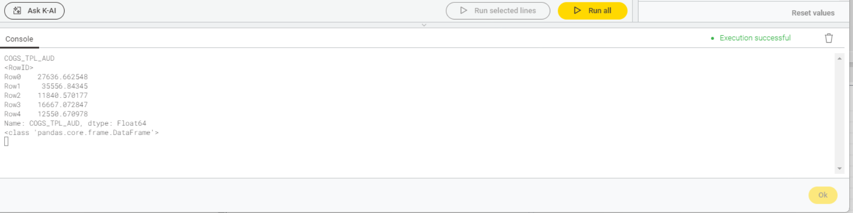Click Reset values

[x=813, y=13]
